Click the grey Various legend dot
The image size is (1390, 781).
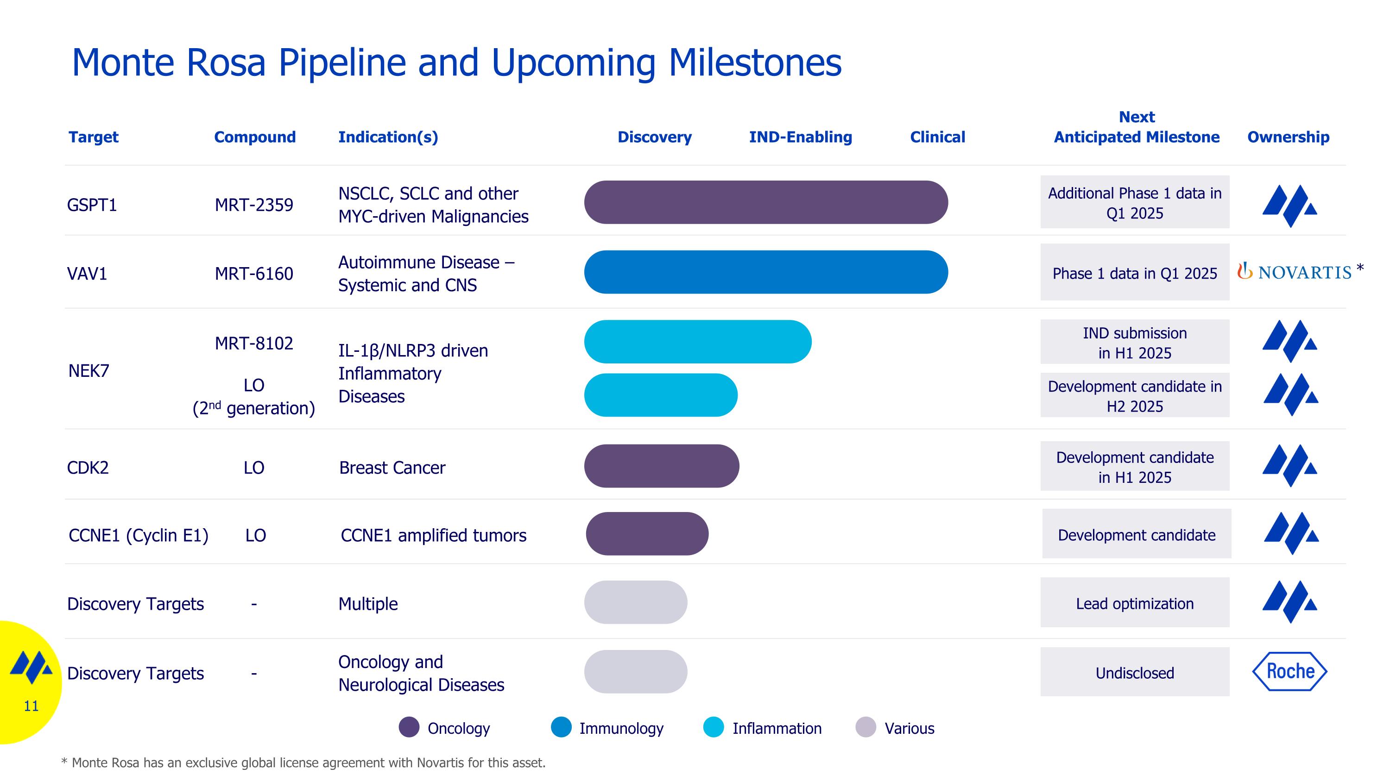pos(866,727)
